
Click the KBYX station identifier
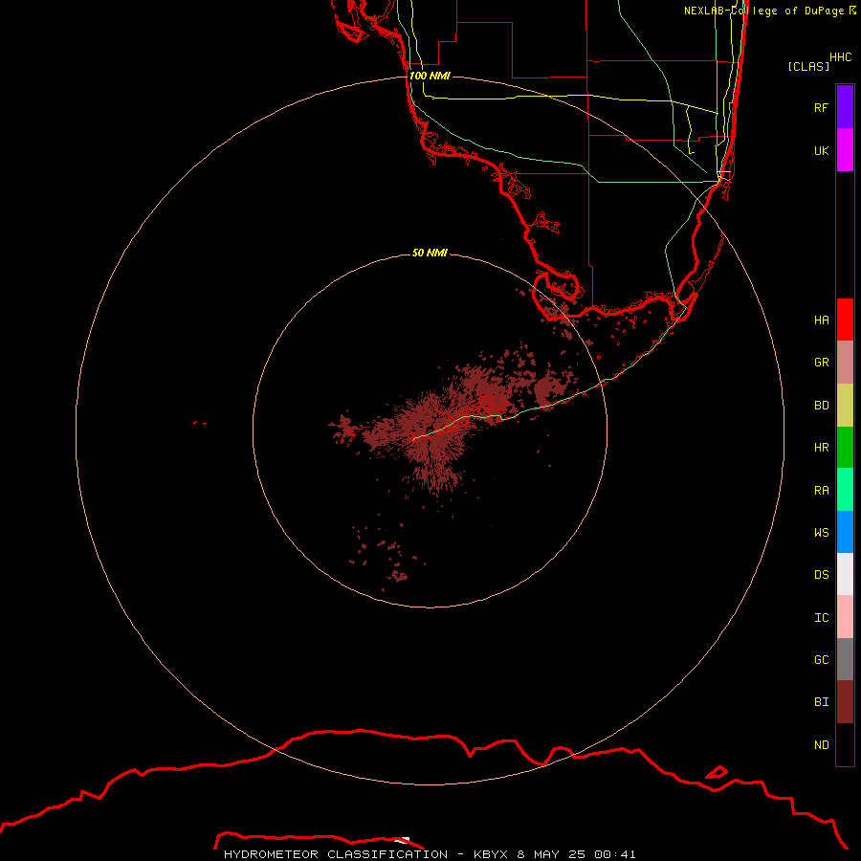[x=491, y=854]
